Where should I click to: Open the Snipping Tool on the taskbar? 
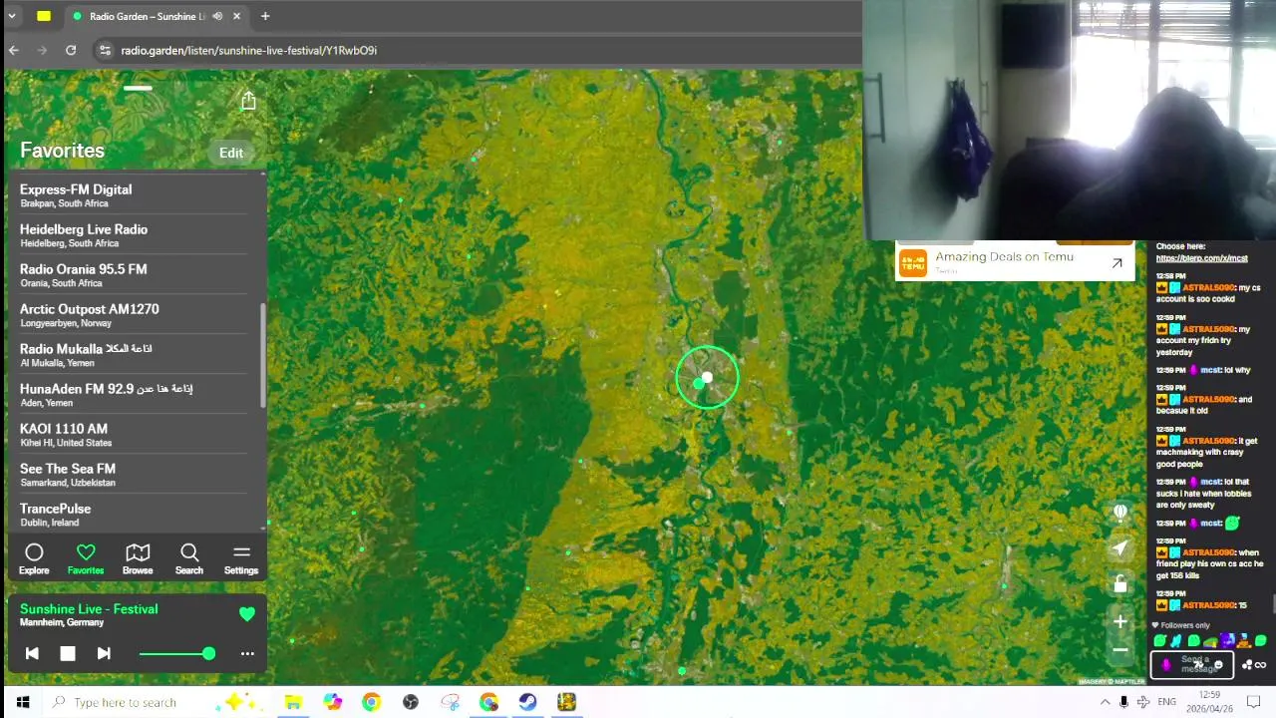coord(450,702)
